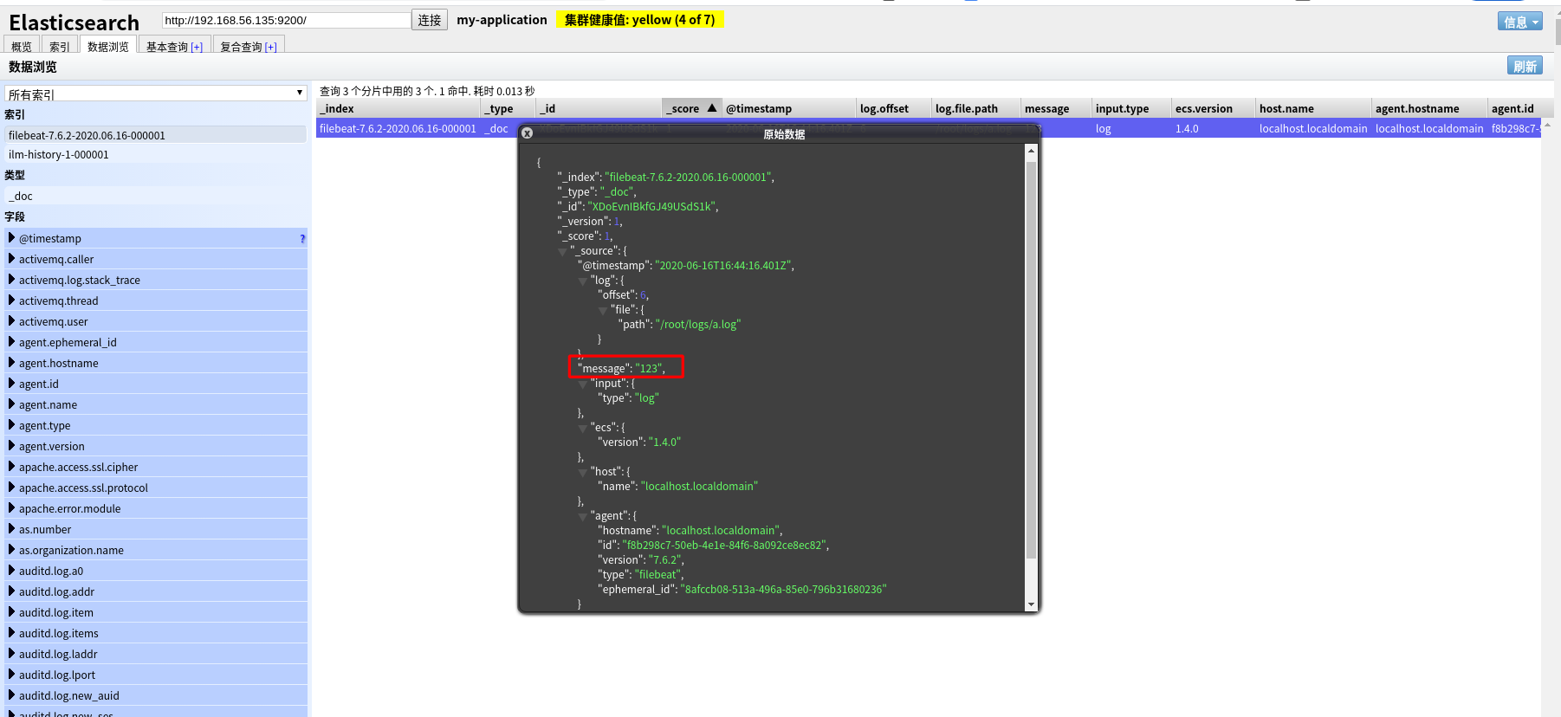Screen dimensions: 1561x717
Task: Collapse the "file" JSON node
Action: point(603,311)
